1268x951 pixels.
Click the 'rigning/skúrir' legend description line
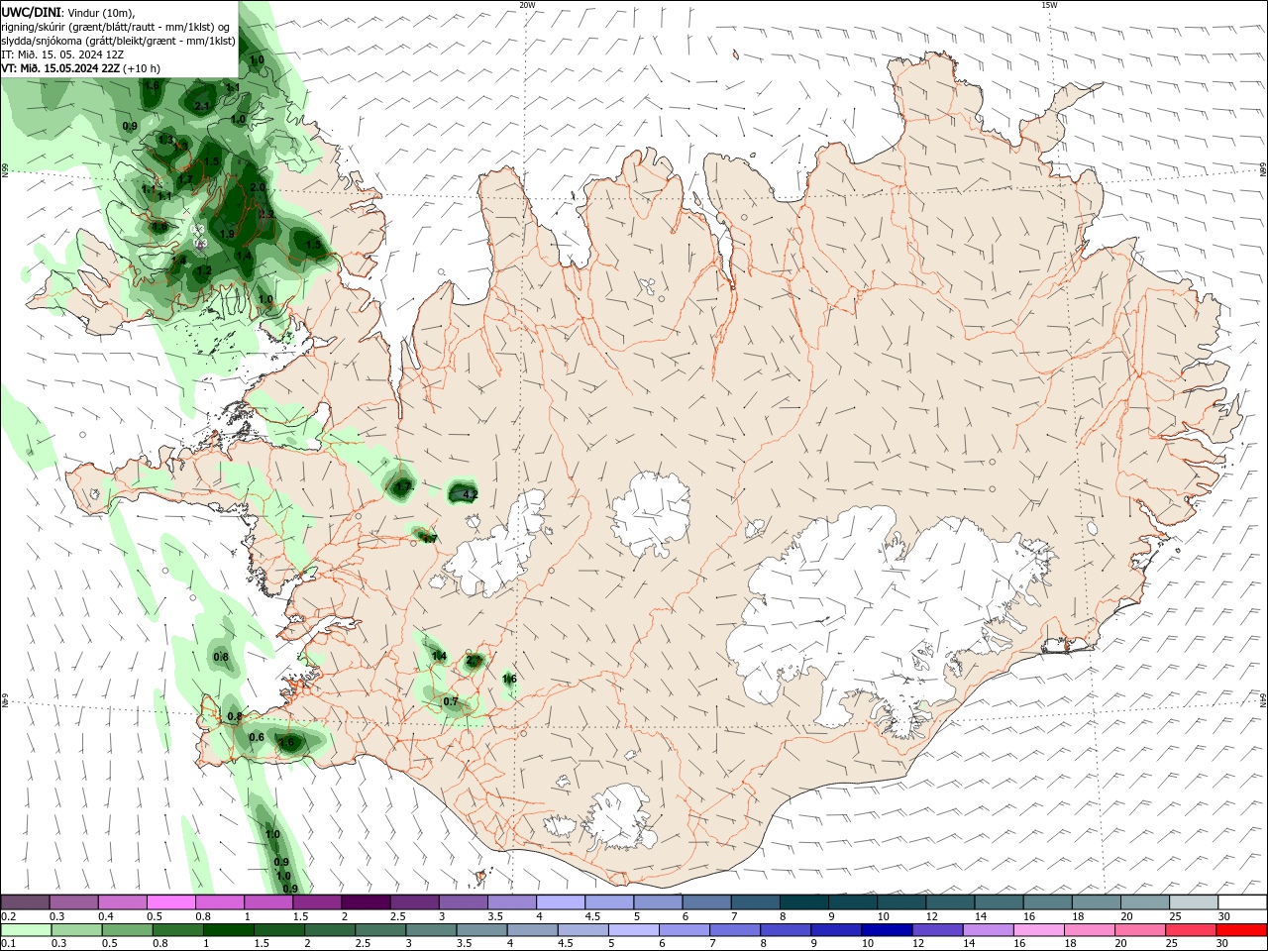point(115,27)
